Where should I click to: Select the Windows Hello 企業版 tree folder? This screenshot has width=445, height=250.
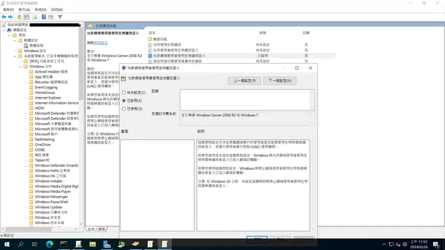coord(52,171)
